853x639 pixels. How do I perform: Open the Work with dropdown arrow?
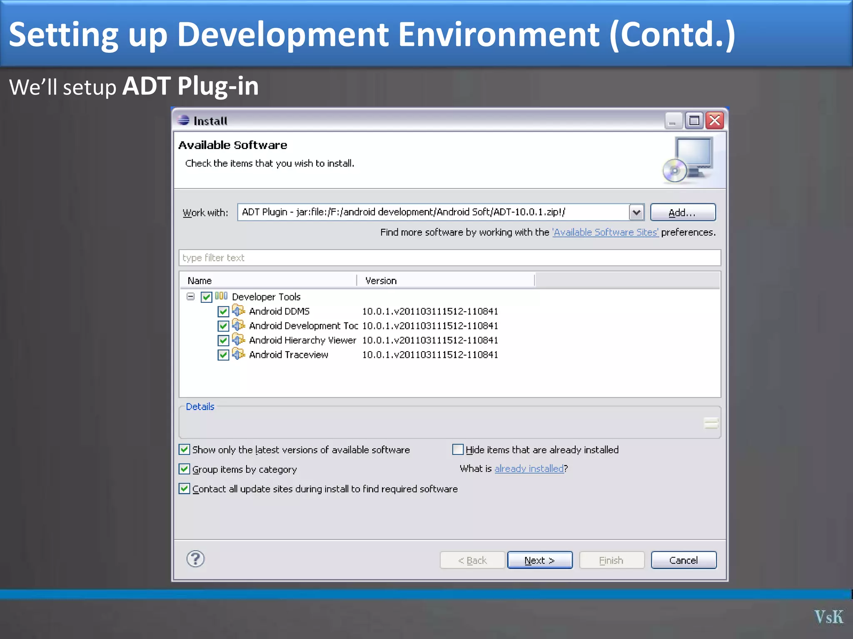tap(636, 212)
